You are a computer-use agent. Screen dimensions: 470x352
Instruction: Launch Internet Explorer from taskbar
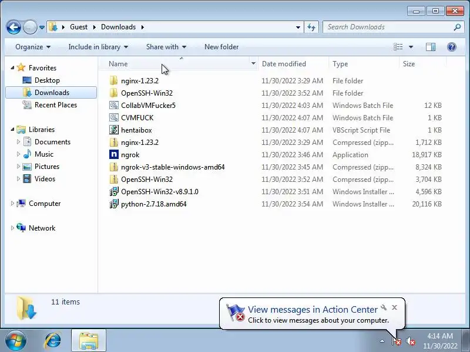pos(53,341)
